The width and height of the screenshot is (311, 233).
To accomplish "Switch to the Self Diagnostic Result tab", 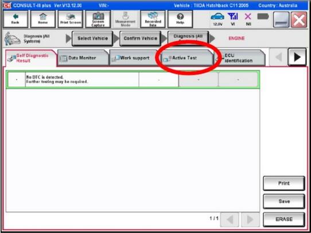I will tap(32, 58).
